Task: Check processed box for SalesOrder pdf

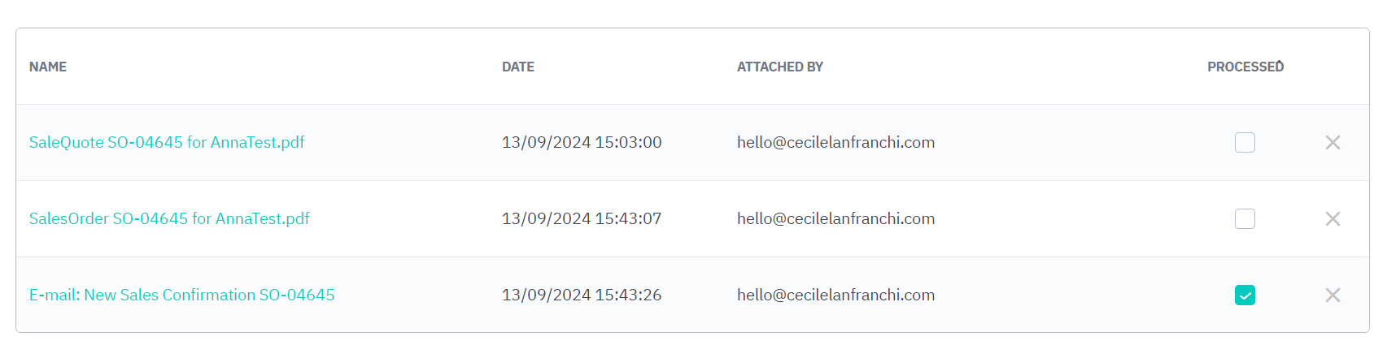Action: point(1245,219)
